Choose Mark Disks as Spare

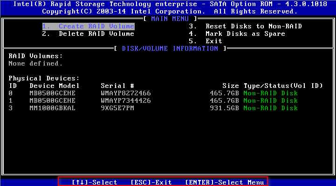pos(237,34)
